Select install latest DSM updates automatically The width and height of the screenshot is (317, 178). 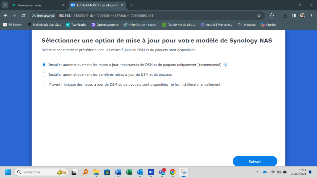point(44,74)
